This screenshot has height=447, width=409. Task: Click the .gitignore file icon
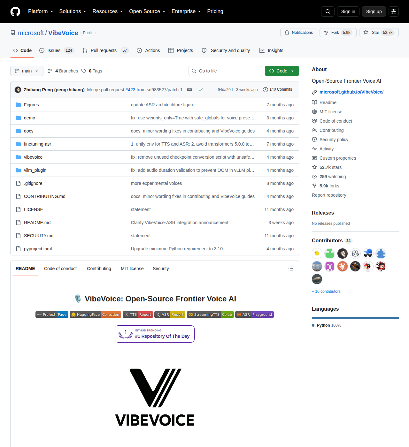(x=18, y=183)
